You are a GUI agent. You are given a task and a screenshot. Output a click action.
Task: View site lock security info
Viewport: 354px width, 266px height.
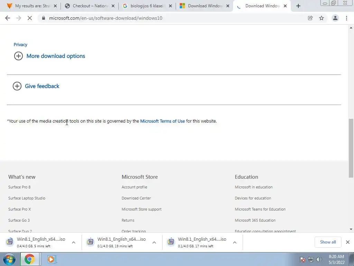point(44,18)
